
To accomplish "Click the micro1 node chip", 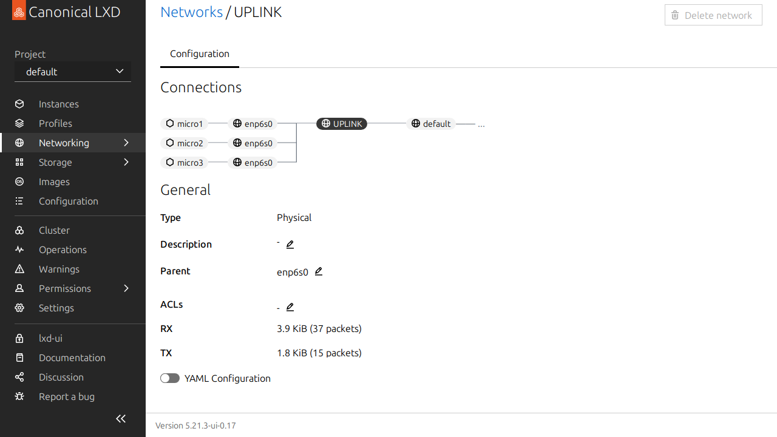I will click(x=185, y=124).
